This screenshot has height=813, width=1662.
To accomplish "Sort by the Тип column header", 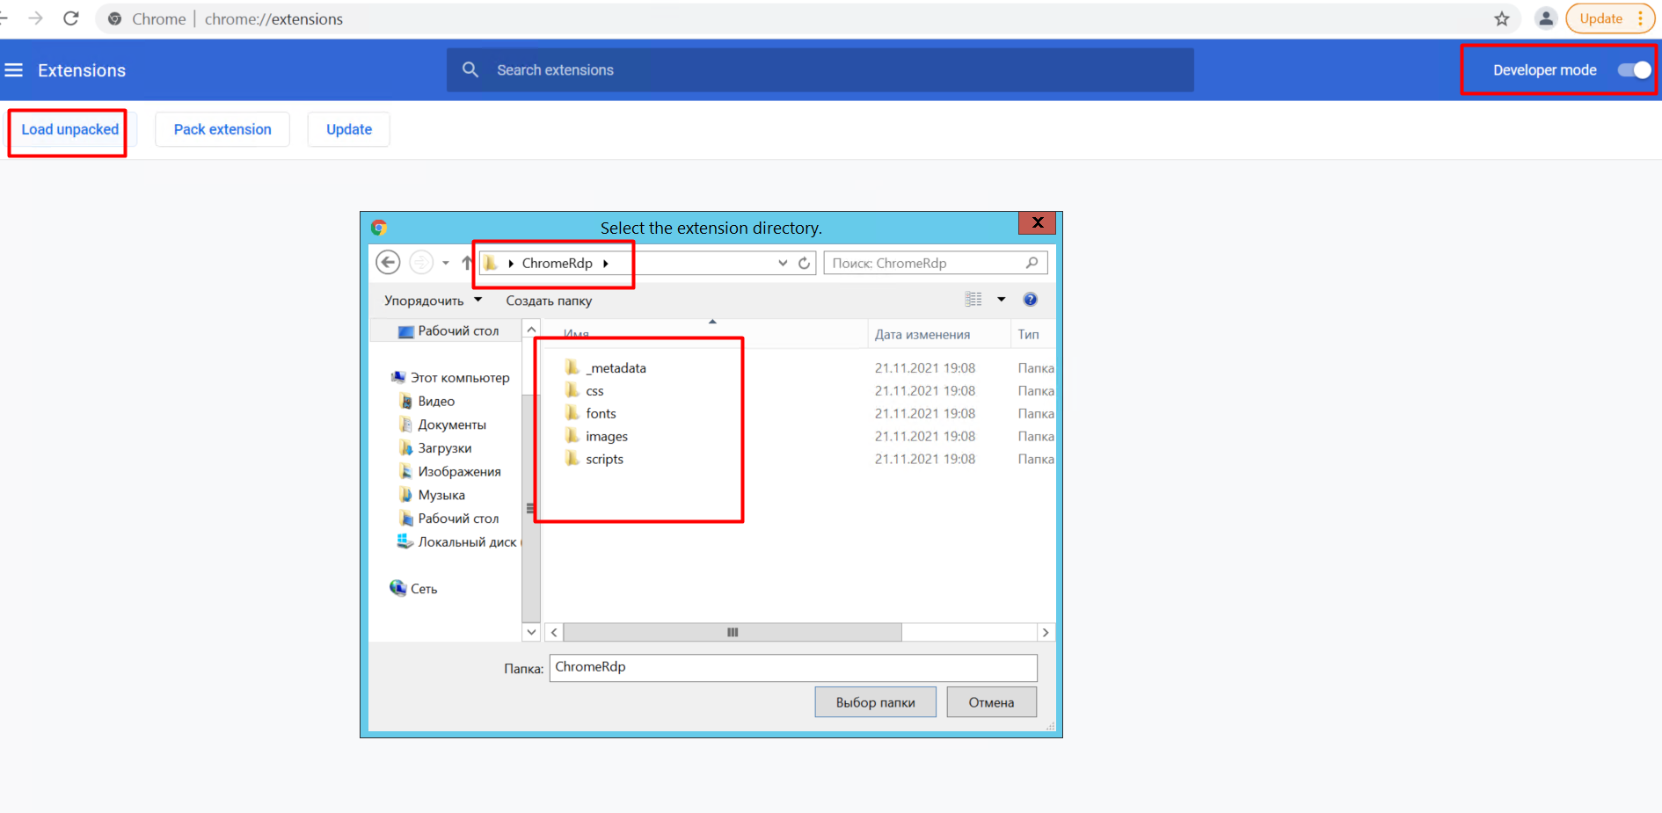I will (1028, 335).
